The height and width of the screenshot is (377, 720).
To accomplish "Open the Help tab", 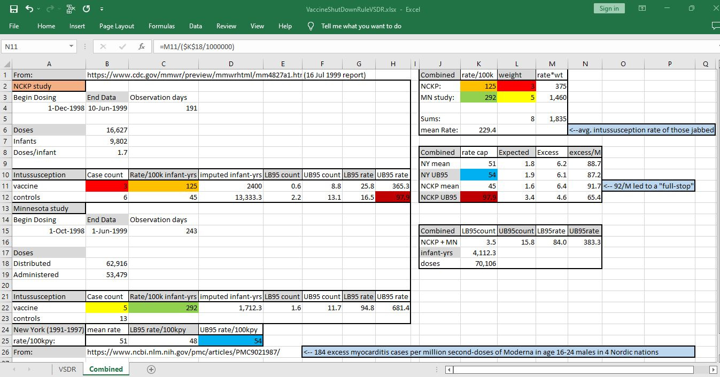I will click(x=285, y=26).
